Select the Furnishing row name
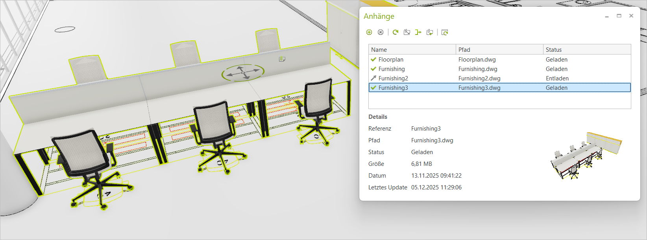This screenshot has height=240, width=647. (392, 69)
